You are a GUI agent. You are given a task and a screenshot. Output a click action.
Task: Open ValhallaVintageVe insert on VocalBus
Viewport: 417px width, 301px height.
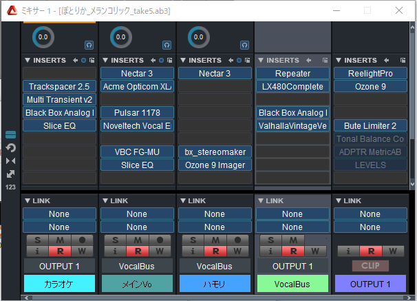click(292, 126)
